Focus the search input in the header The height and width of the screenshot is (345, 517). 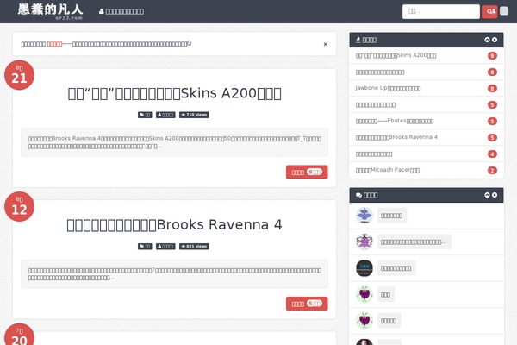pos(441,11)
